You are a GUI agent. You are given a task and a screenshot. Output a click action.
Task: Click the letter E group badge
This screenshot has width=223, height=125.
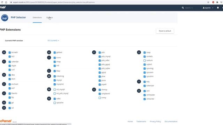click(x=4, y=84)
